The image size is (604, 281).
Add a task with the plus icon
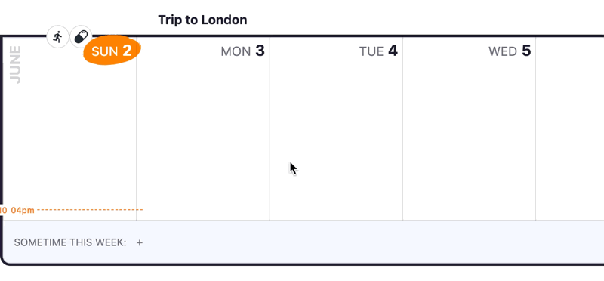coord(140,242)
